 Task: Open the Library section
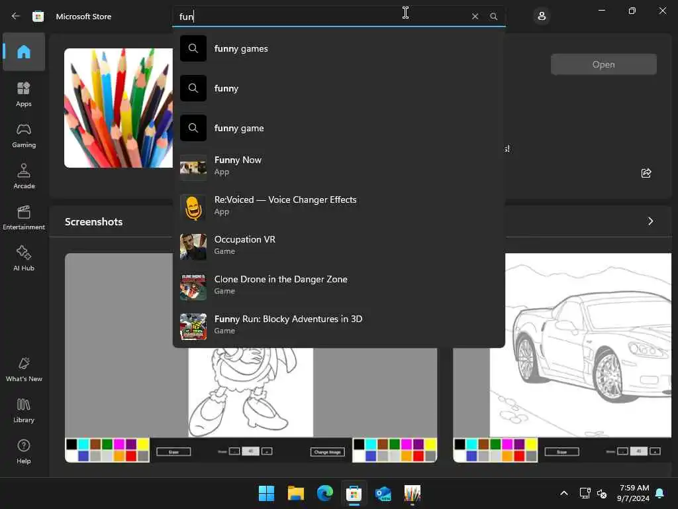24,410
